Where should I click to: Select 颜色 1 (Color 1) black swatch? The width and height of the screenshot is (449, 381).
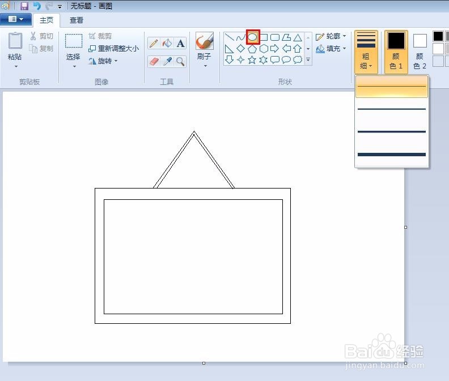coord(396,52)
